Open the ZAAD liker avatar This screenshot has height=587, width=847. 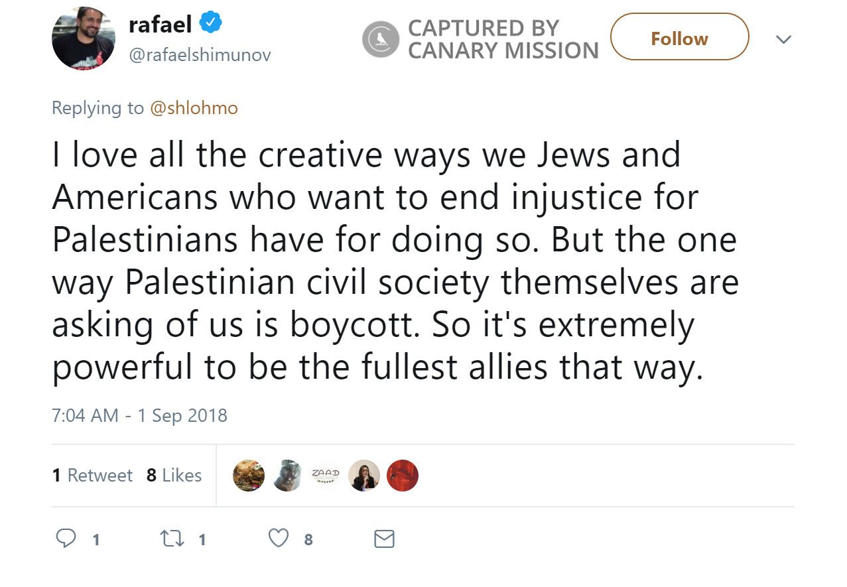pyautogui.click(x=326, y=475)
